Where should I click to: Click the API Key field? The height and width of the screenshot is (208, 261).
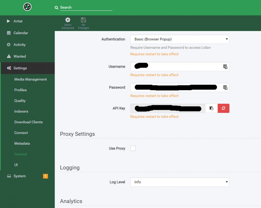tap(168, 108)
